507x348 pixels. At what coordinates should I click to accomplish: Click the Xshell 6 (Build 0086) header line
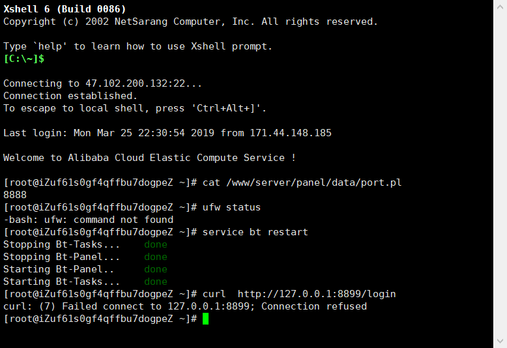pos(65,9)
